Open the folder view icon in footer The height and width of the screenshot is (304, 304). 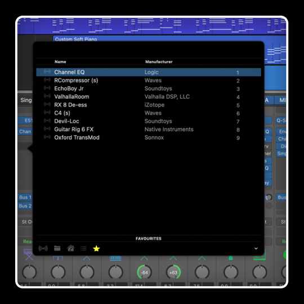(x=57, y=248)
